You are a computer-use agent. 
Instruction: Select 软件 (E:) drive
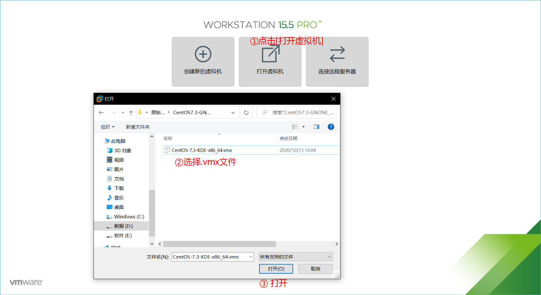pos(119,235)
